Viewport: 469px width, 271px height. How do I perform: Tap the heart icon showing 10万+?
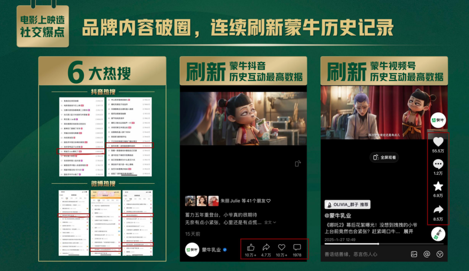[281, 248]
